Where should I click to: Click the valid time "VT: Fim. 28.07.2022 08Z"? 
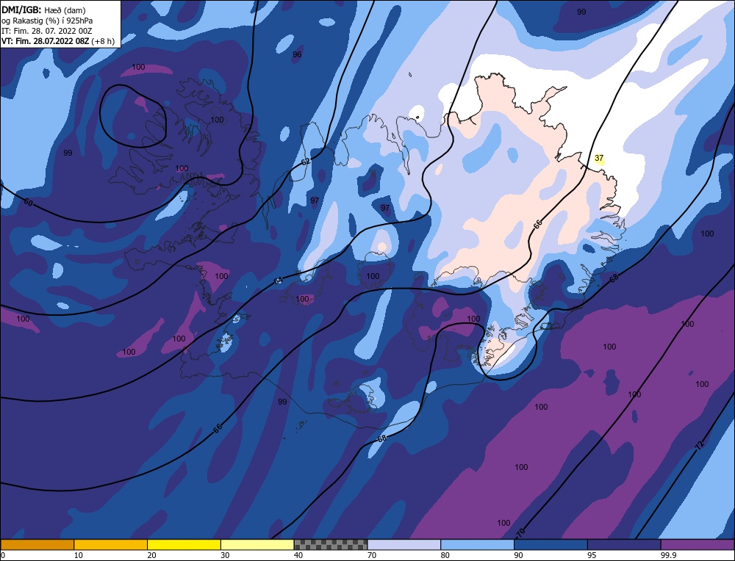(45, 41)
